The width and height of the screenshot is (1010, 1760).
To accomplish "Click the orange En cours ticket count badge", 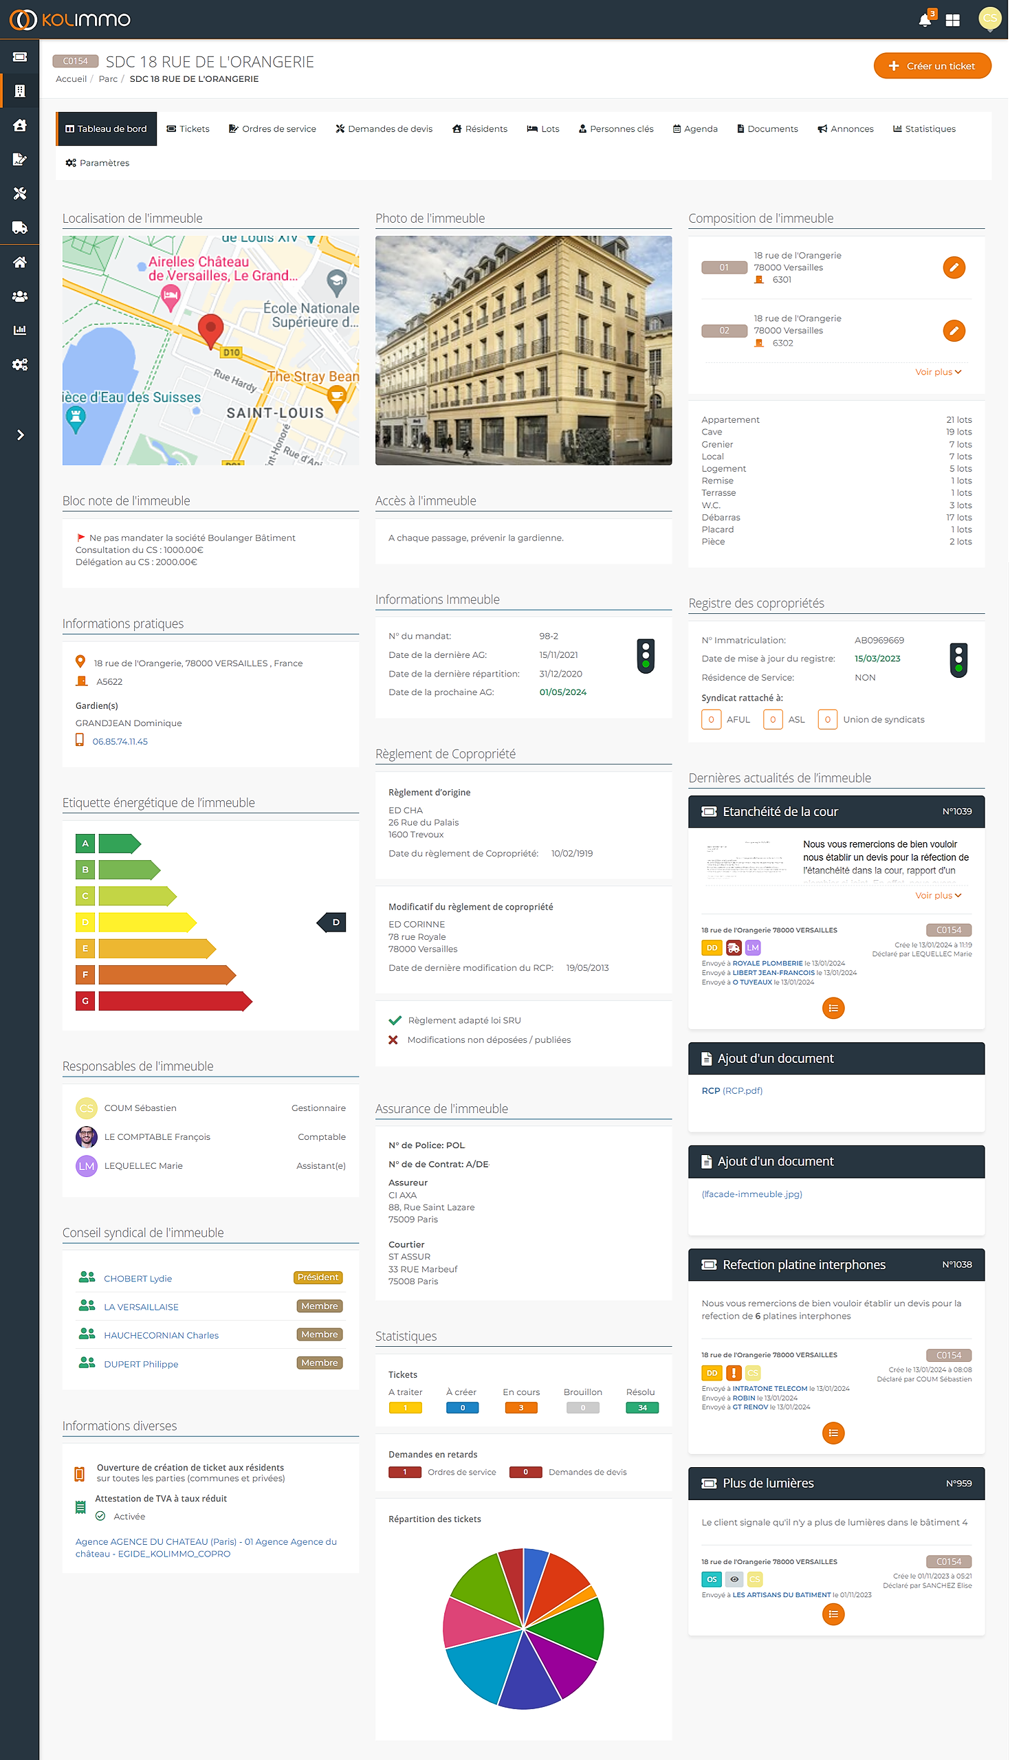I will point(522,1409).
